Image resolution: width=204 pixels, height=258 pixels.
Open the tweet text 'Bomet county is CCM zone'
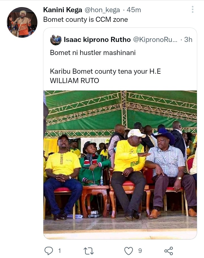click(86, 20)
